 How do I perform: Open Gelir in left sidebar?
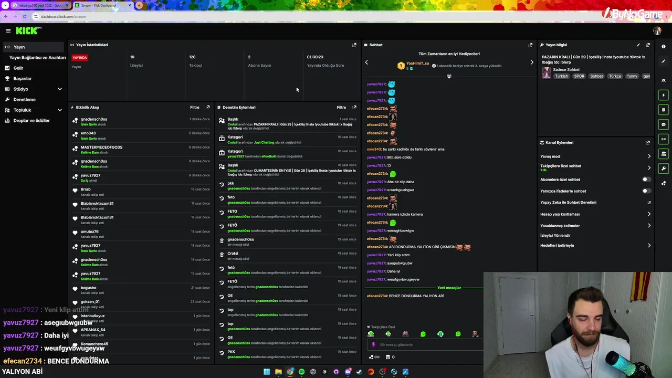(18, 68)
